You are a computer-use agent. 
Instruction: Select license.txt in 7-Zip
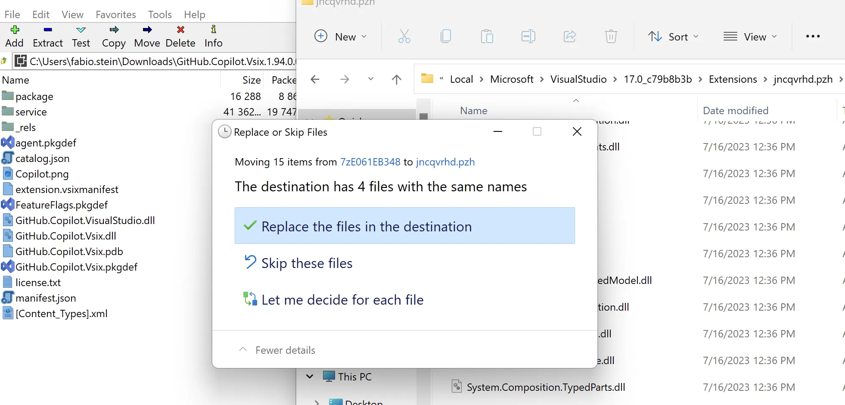(x=31, y=282)
